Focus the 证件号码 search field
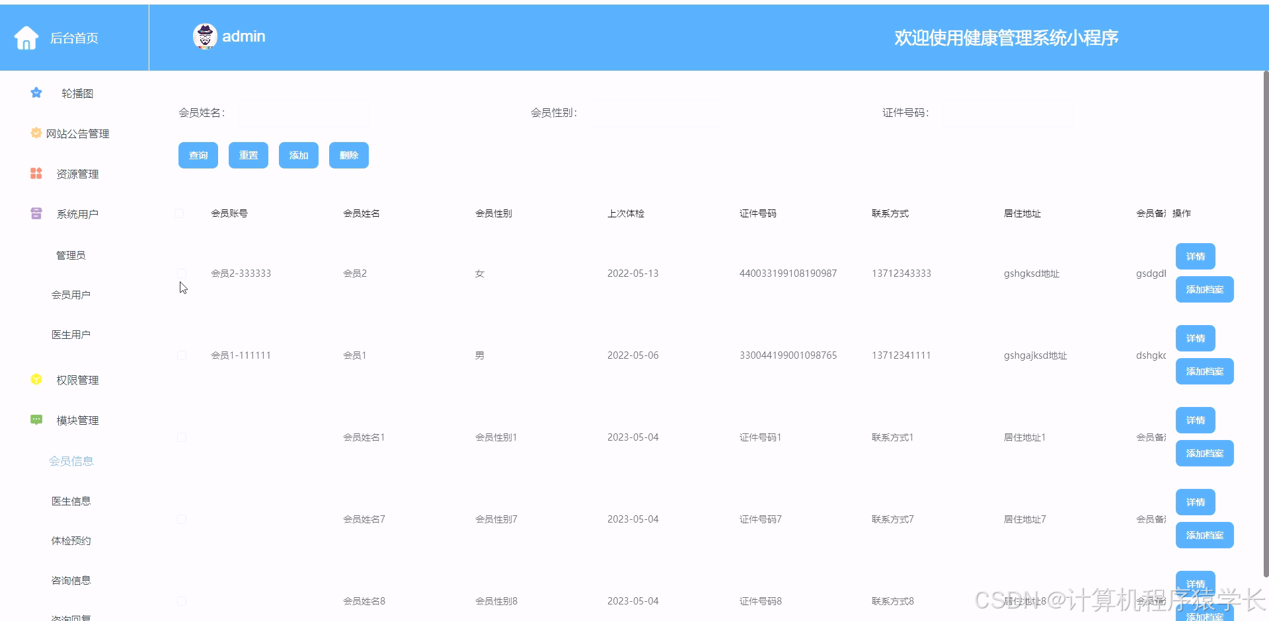The height and width of the screenshot is (621, 1269). [1008, 113]
